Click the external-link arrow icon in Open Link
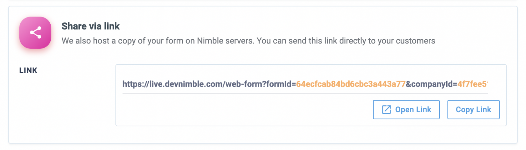Image resolution: width=526 pixels, height=150 pixels. coord(386,110)
